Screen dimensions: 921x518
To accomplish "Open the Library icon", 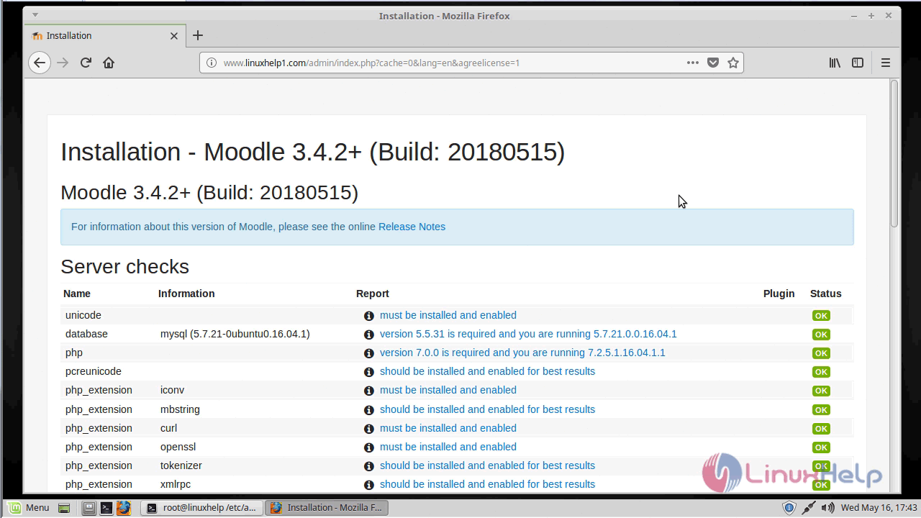I will [835, 63].
